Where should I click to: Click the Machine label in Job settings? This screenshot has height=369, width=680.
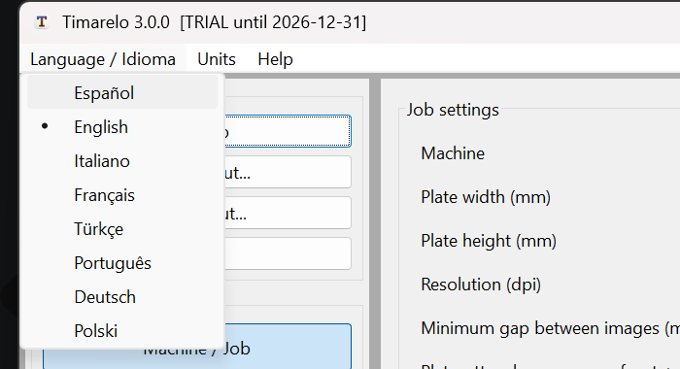453,153
